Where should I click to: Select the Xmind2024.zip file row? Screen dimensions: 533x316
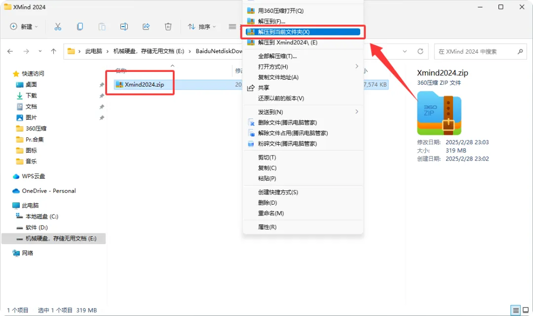[252, 85]
